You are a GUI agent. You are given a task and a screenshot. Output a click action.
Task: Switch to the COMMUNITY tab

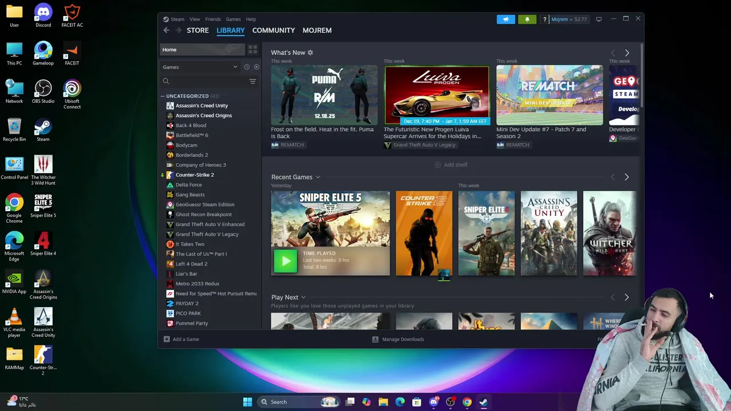(x=274, y=30)
